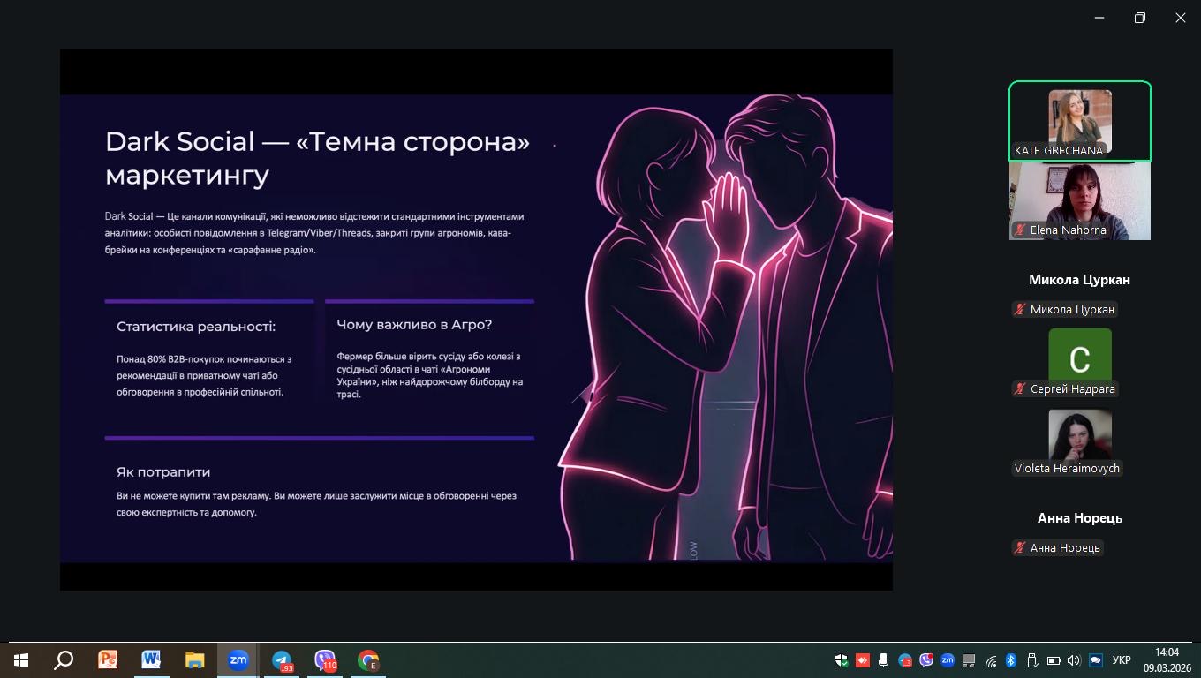The height and width of the screenshot is (678, 1201).
Task: Open Word from the taskbar
Action: 151,660
